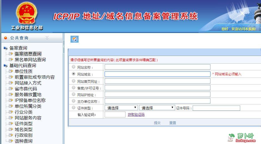The height and width of the screenshot is (144, 261).
Task: Select the 备案/许可证号 radio button
Action: pyautogui.click(x=73, y=88)
